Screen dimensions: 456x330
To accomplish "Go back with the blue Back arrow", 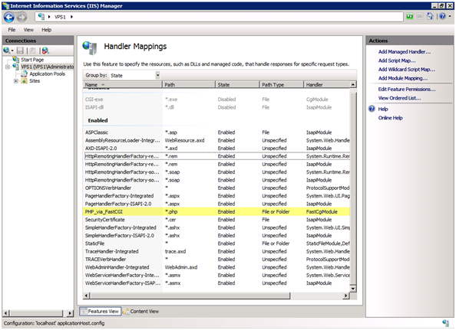I will click(x=9, y=17).
